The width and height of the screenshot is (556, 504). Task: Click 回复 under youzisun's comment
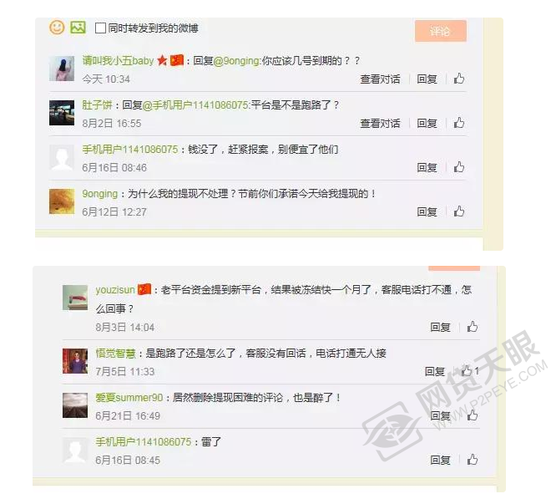point(440,327)
